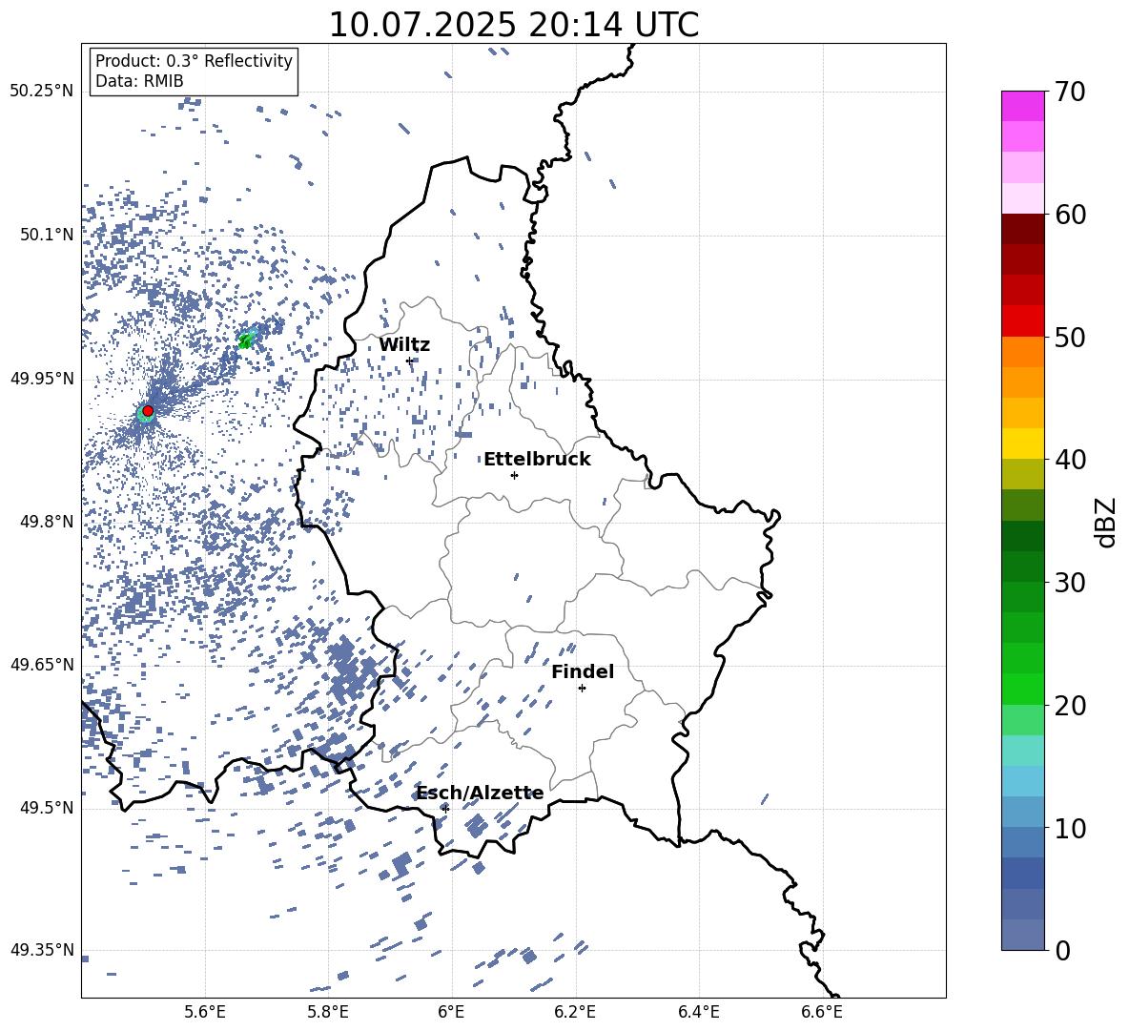
Task: Click the dBZ colorbar axis label
Action: pos(1107,522)
